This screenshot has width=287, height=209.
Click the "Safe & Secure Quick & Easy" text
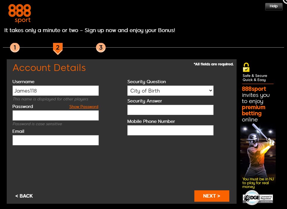[255, 78]
